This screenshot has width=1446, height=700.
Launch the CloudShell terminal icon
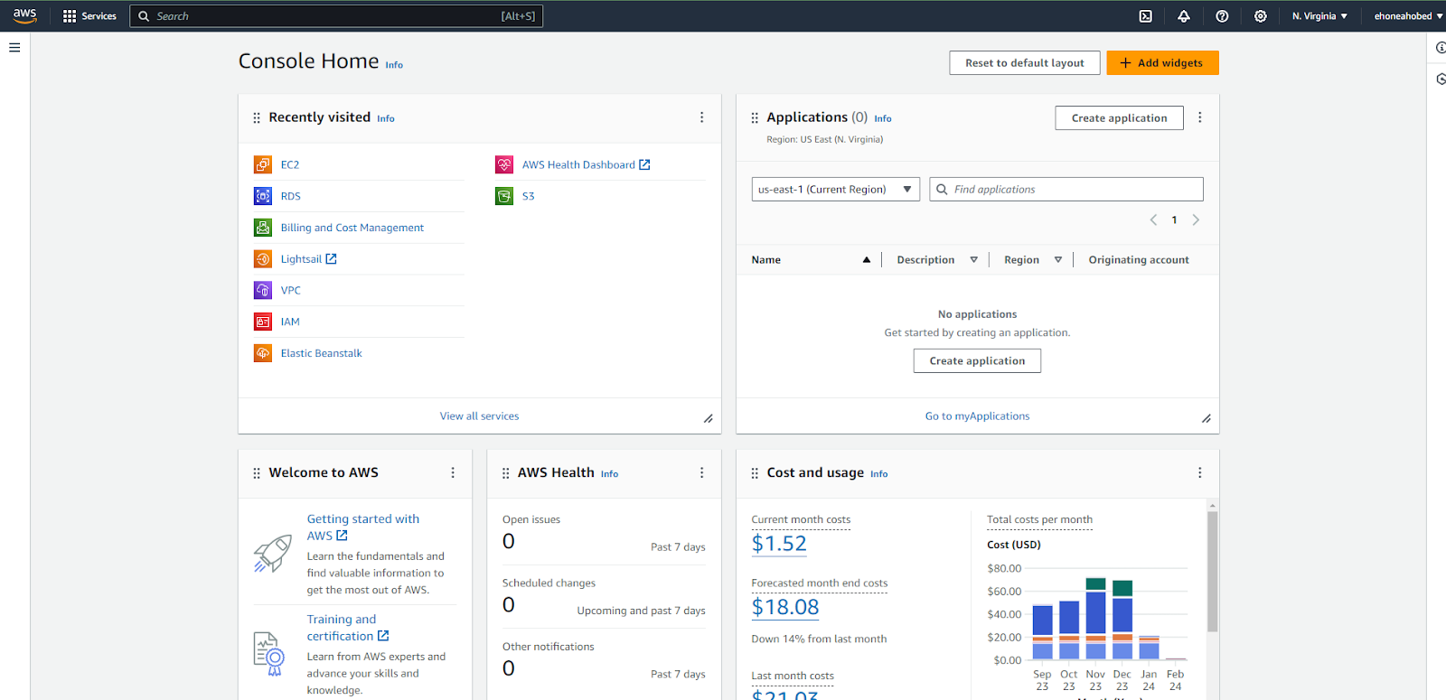click(x=1145, y=16)
